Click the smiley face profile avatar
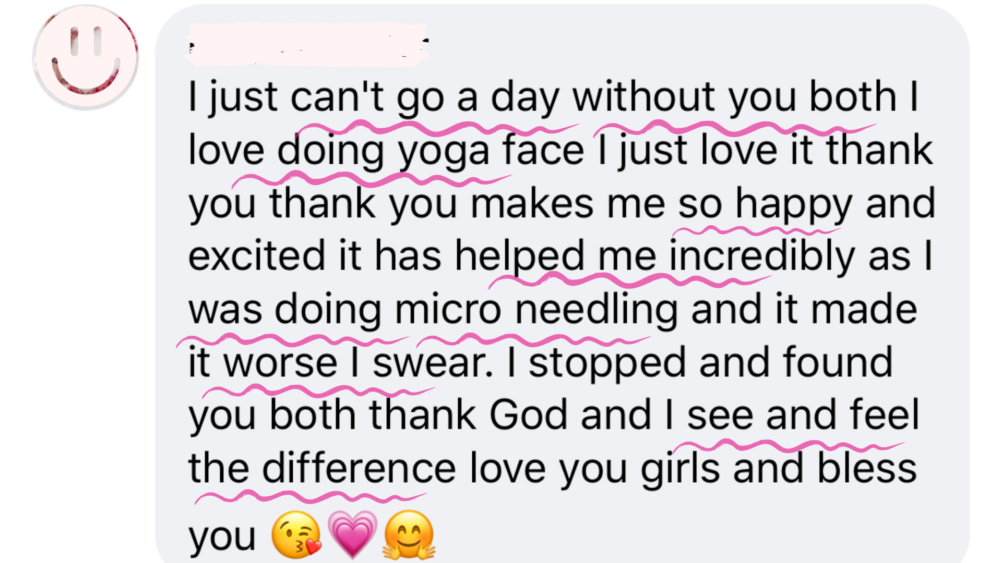This screenshot has width=1002, height=563. [x=86, y=57]
